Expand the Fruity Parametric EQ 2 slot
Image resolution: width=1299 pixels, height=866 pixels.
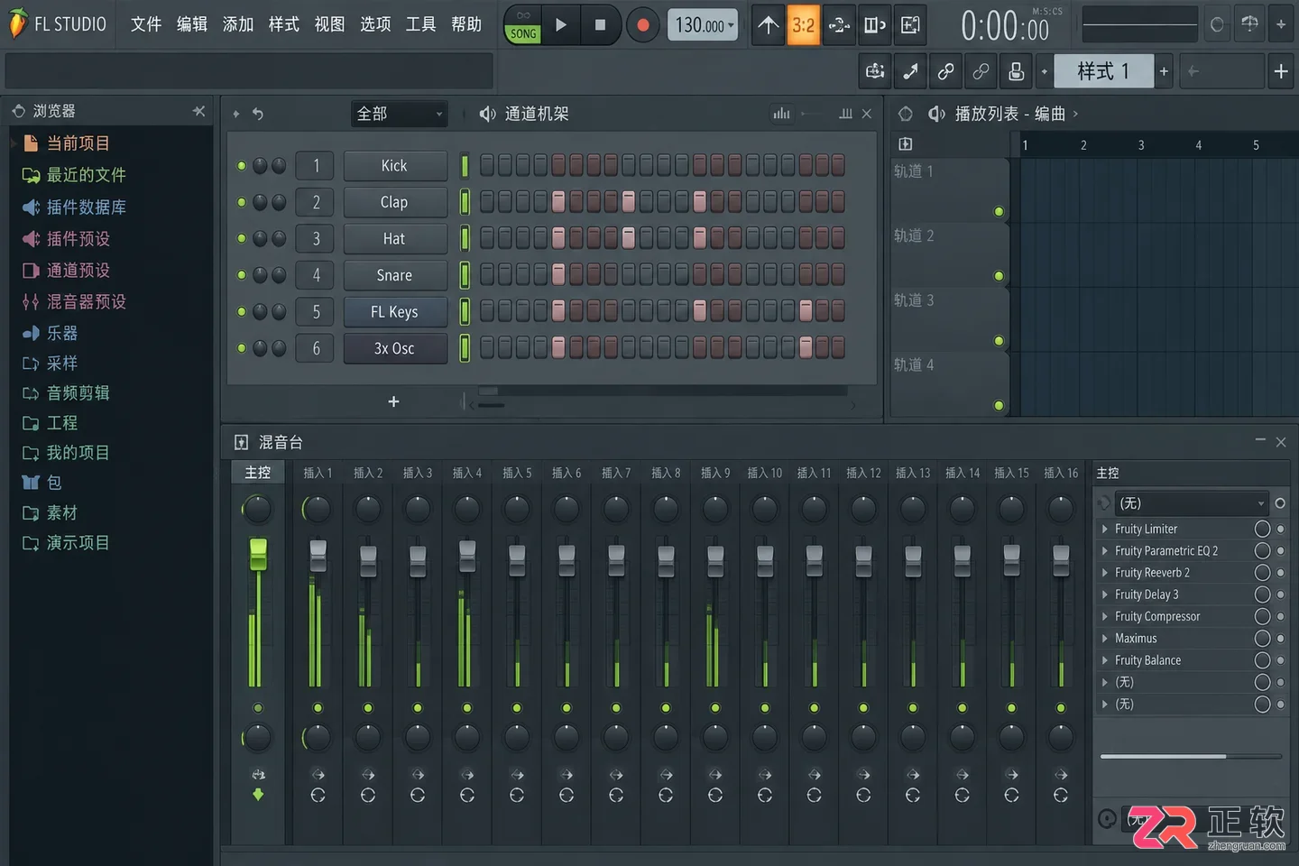tap(1105, 551)
